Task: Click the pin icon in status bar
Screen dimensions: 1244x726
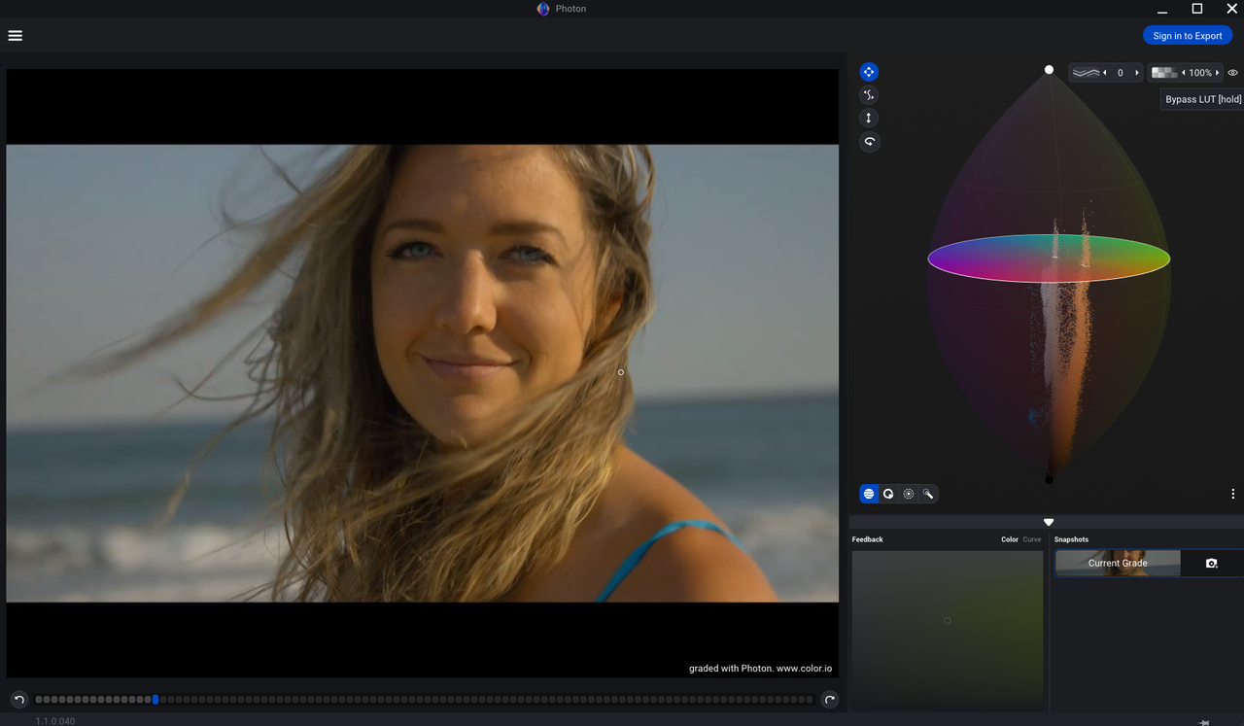Action: click(x=1203, y=722)
